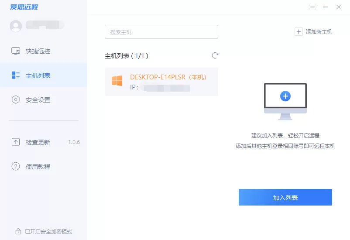Select 检查更新 in sidebar
350x240 pixels.
44,142
